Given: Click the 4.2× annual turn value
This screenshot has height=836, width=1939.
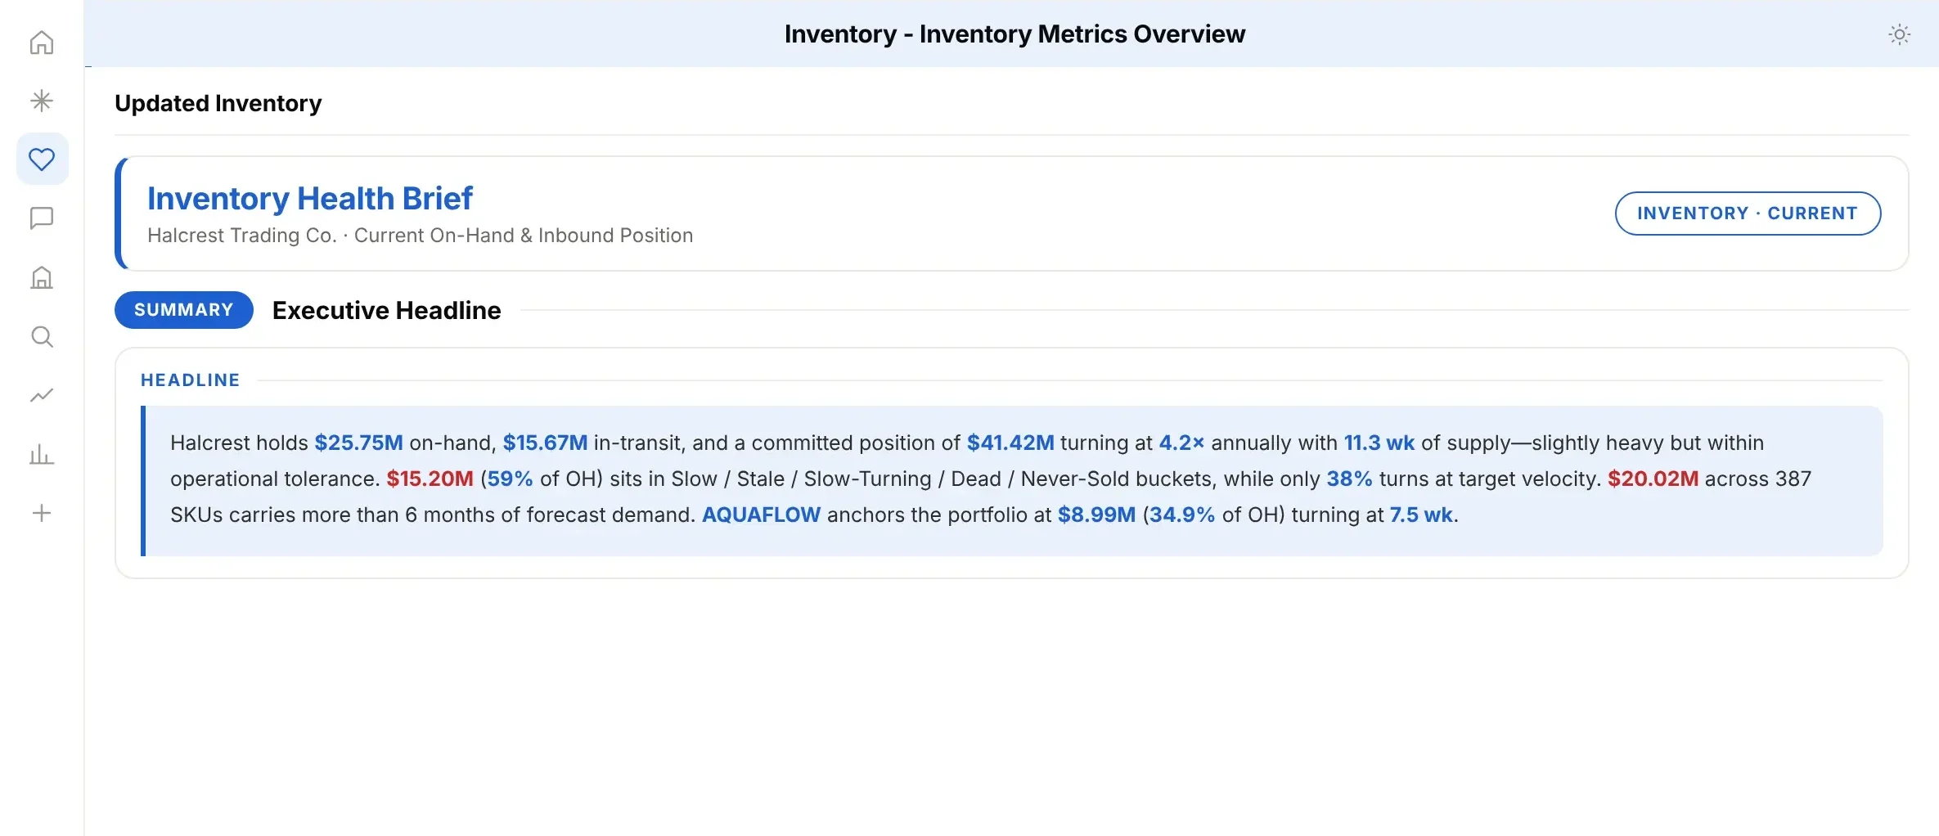Looking at the screenshot, I should [x=1181, y=443].
